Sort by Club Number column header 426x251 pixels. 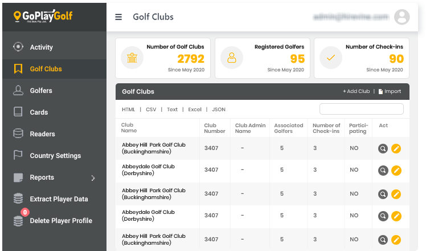tap(215, 128)
